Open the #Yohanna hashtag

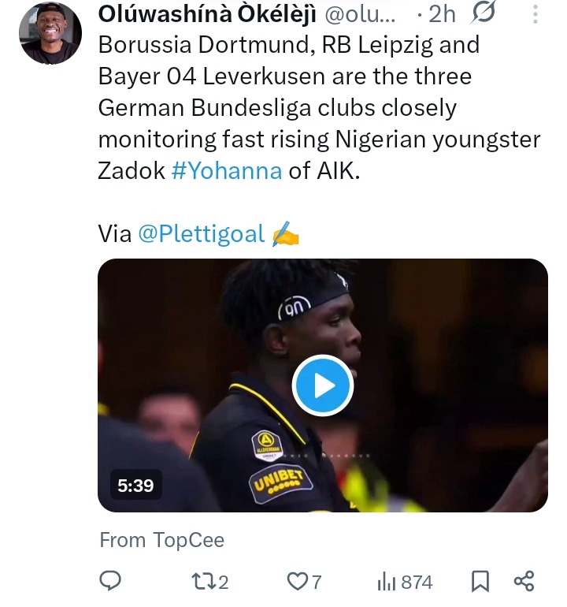click(x=226, y=170)
